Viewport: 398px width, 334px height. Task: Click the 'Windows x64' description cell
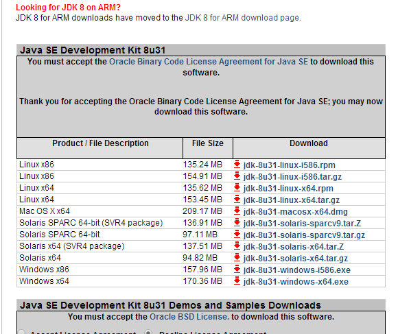click(x=44, y=281)
